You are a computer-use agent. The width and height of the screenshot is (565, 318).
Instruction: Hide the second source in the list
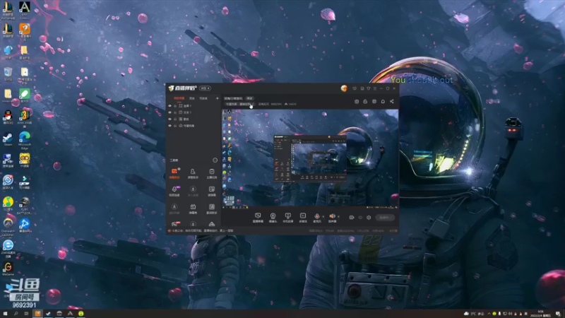170,112
